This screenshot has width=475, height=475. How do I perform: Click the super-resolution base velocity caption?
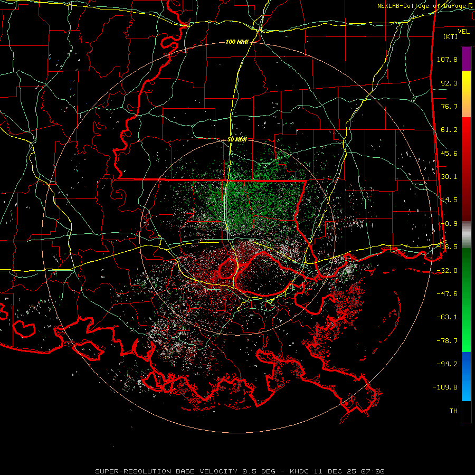(240, 471)
